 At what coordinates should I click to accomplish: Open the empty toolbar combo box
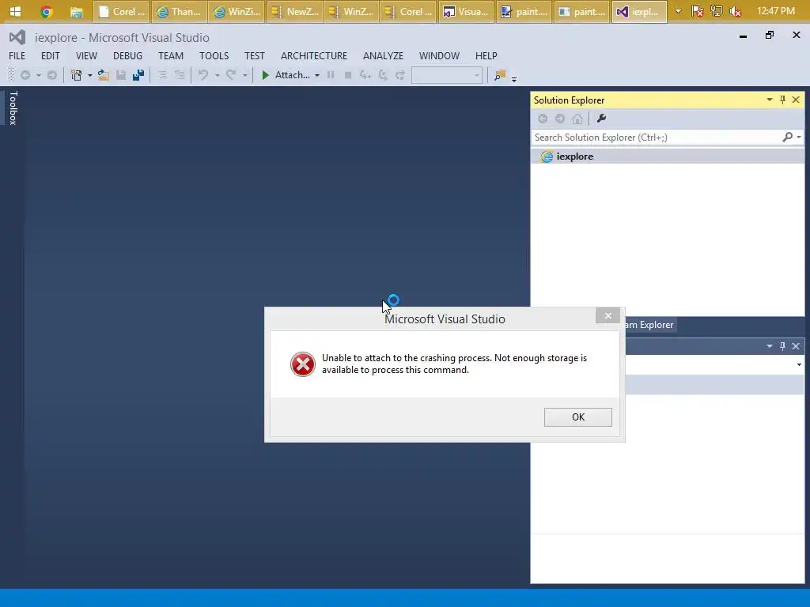pos(447,75)
